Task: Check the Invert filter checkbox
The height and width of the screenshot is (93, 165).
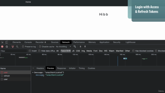Action: [30, 51]
